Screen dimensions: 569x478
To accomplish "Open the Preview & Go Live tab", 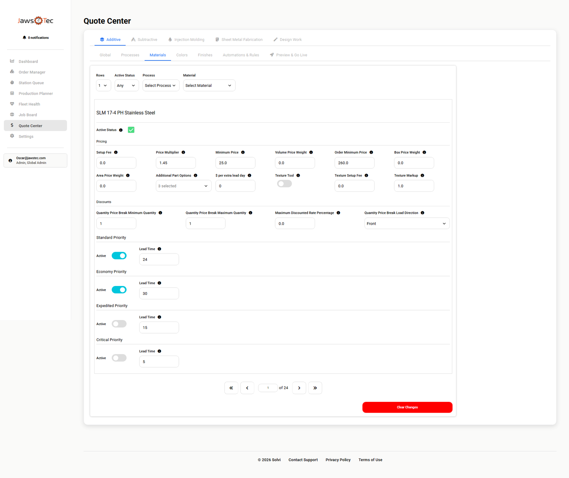I will pyautogui.click(x=288, y=55).
